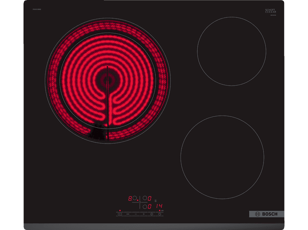Click the left zone heat level 8 display
Screen dimensions: 308x230
(130, 199)
